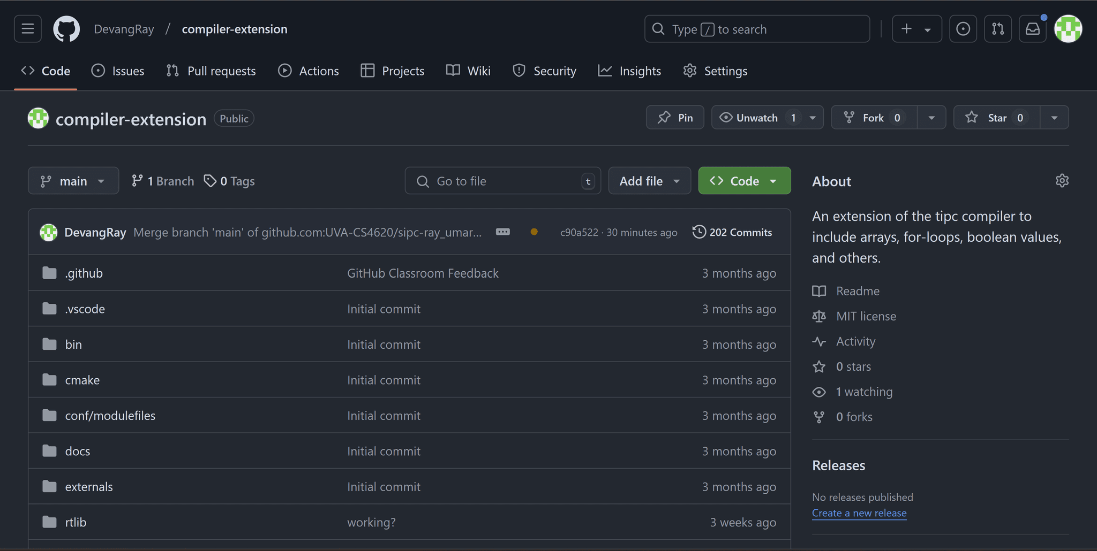Open the hamburger navigation menu
Image resolution: width=1097 pixels, height=551 pixels.
(28, 29)
